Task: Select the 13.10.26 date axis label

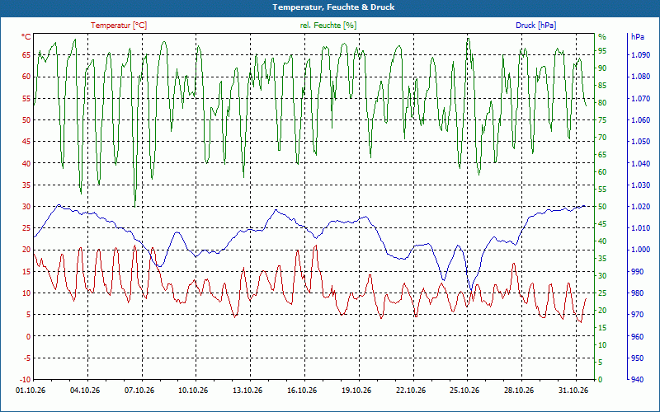Action: pos(248,391)
